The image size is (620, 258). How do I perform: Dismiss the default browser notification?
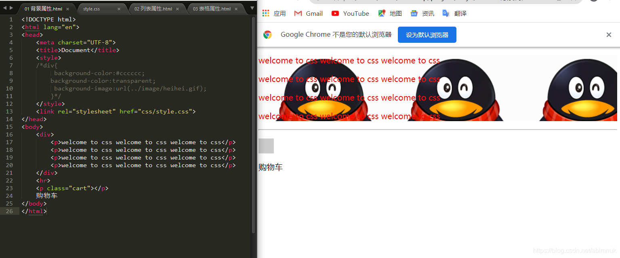pos(609,35)
